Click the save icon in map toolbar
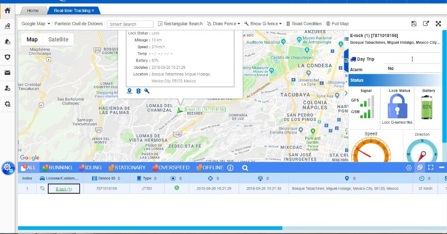 pos(413,24)
